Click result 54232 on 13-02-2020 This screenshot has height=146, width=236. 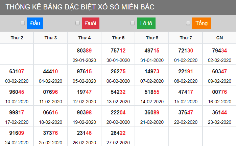click(118, 92)
